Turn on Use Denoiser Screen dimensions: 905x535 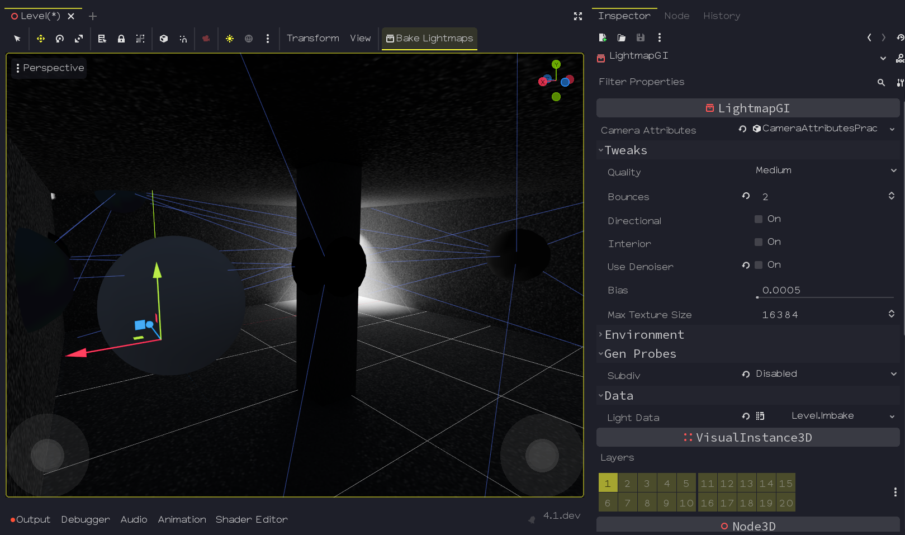pyautogui.click(x=758, y=265)
